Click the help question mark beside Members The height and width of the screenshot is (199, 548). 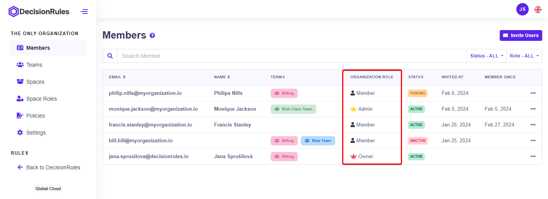coord(152,35)
